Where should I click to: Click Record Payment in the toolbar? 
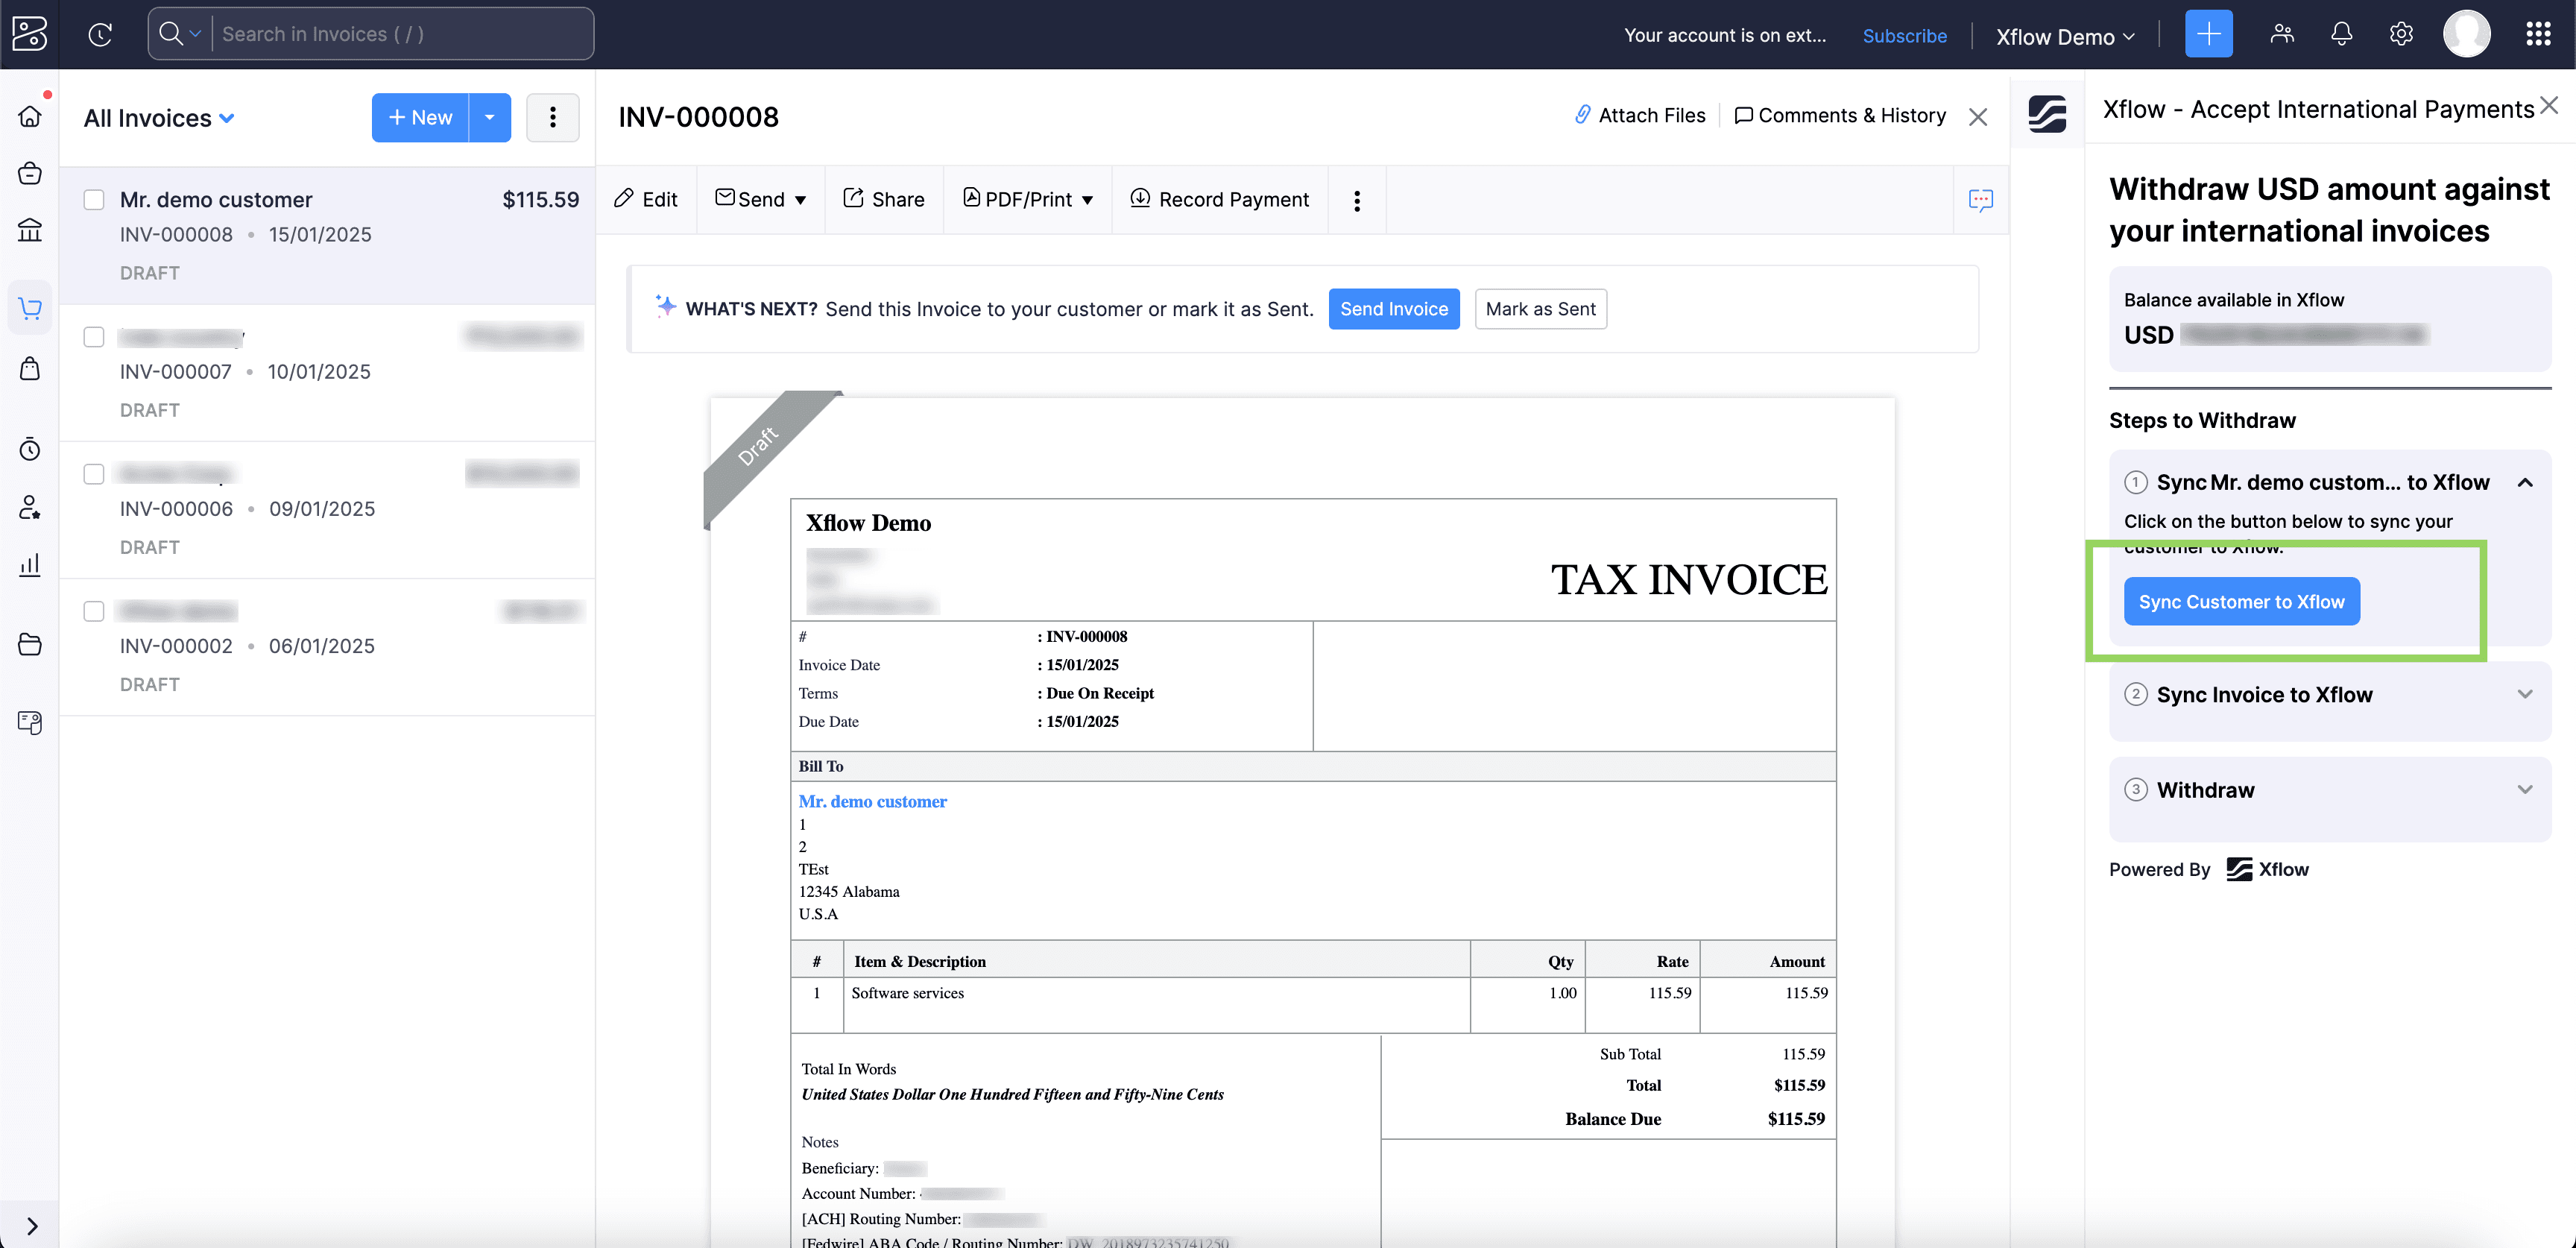coord(1219,199)
